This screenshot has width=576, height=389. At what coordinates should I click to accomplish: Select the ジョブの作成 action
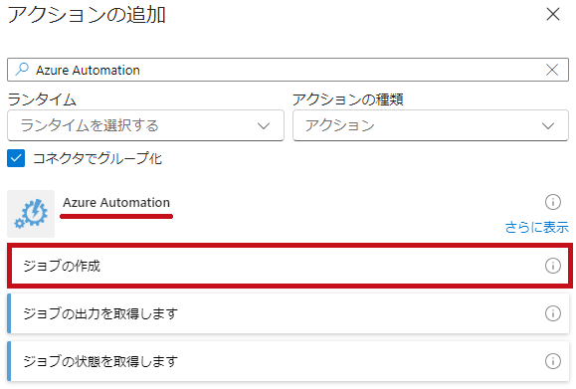coord(289,266)
